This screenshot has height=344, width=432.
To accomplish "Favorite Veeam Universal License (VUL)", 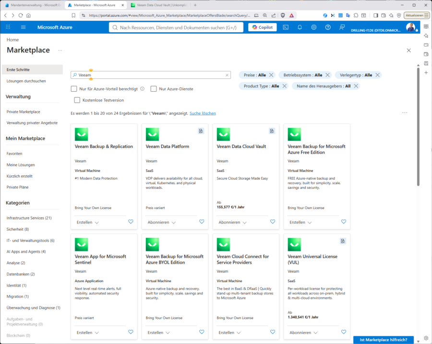I will [x=344, y=332].
